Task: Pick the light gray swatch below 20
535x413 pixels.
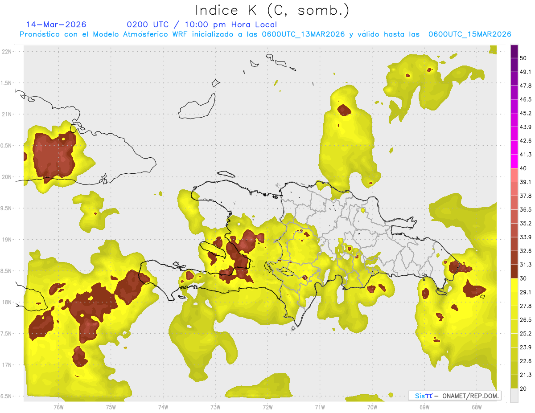Action: [514, 396]
